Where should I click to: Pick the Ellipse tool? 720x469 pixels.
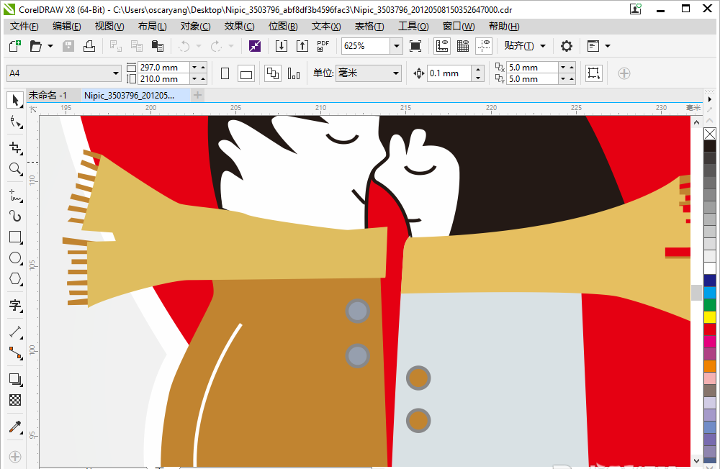click(x=15, y=258)
